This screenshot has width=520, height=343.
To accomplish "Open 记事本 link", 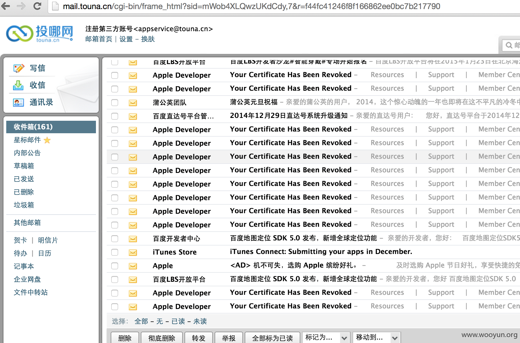I will coord(24,266).
